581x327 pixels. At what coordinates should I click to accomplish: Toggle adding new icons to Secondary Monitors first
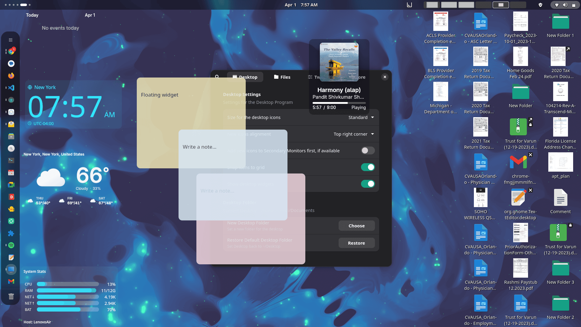click(x=368, y=150)
